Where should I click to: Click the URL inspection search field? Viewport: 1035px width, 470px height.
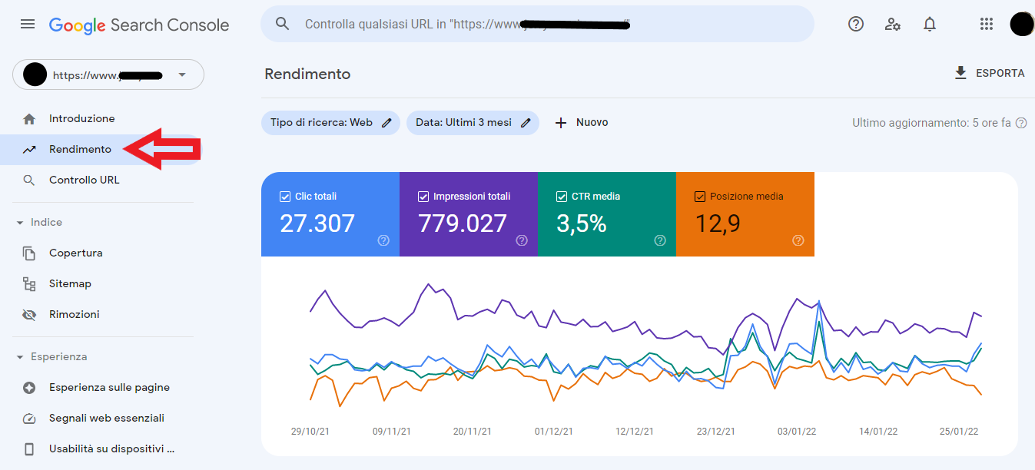[538, 25]
